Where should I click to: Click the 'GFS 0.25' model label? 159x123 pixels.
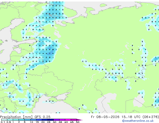click(x=42, y=117)
